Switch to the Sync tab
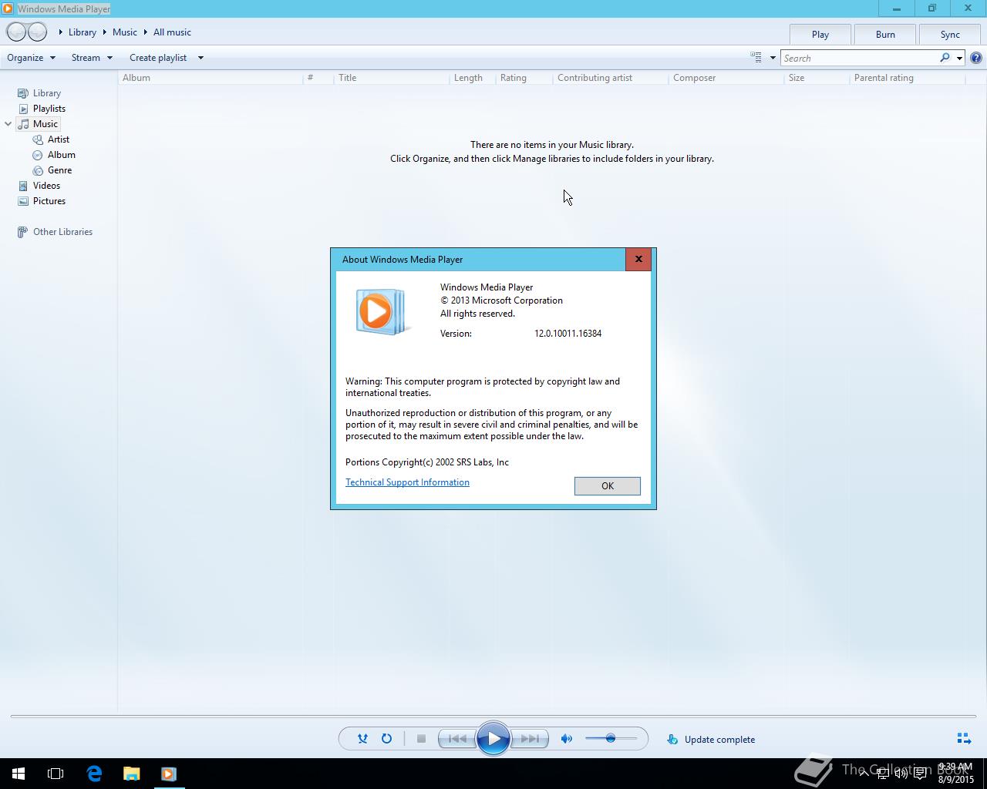The width and height of the screenshot is (987, 789). (950, 35)
